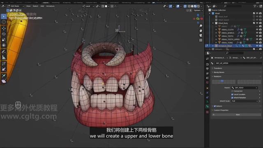Select the Move tool
The image size is (263, 148).
(x=4, y=28)
